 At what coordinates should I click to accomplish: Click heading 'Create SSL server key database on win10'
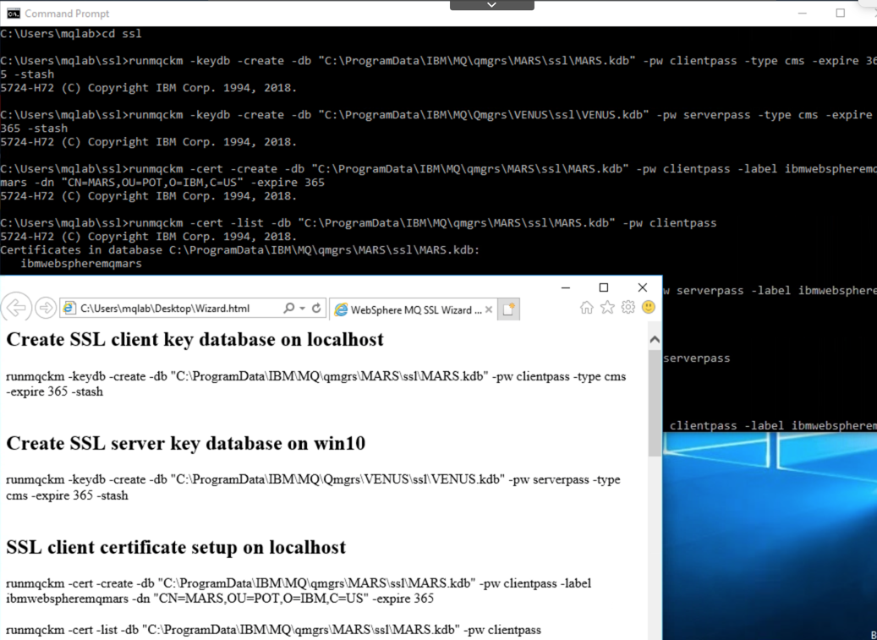186,443
